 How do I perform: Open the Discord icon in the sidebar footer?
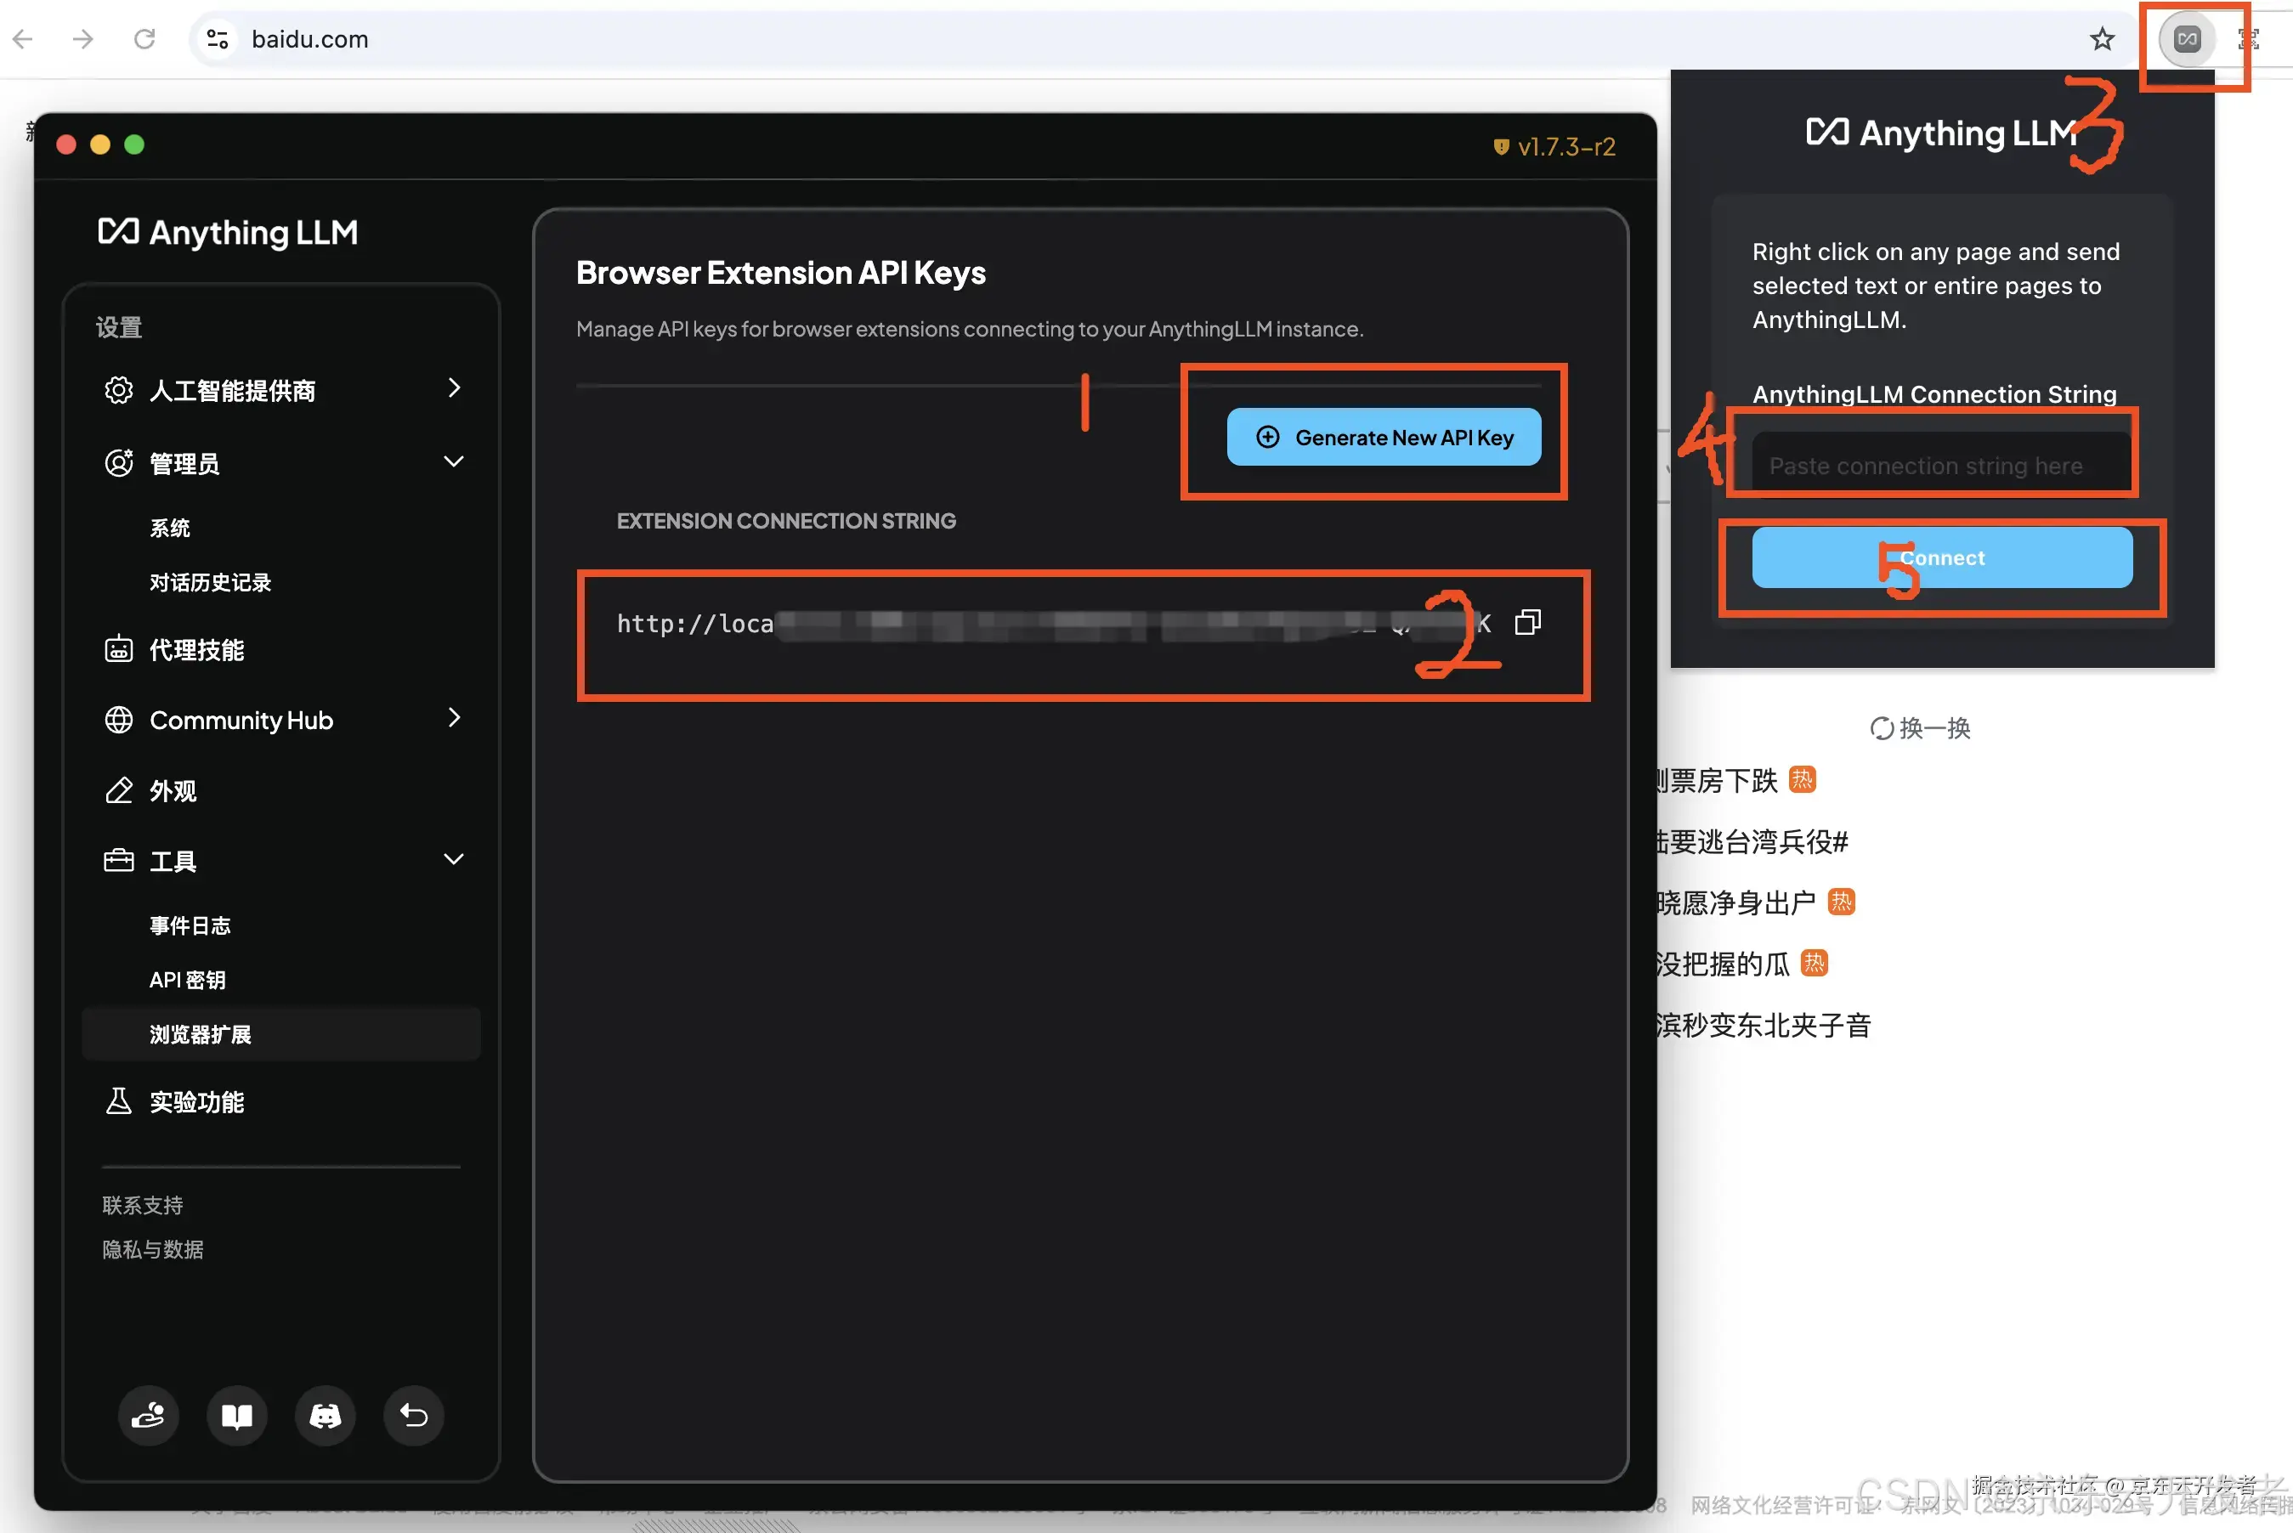(325, 1415)
